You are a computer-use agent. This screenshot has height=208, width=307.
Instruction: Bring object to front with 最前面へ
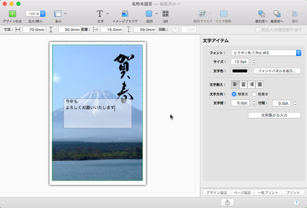tap(262, 14)
